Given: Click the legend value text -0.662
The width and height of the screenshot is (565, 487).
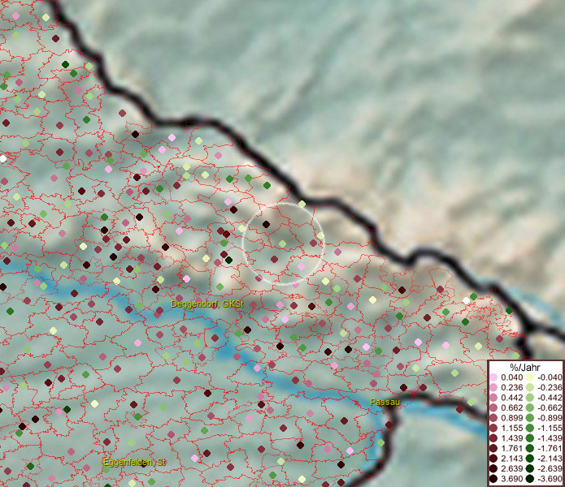Looking at the screenshot, I should pos(550,408).
